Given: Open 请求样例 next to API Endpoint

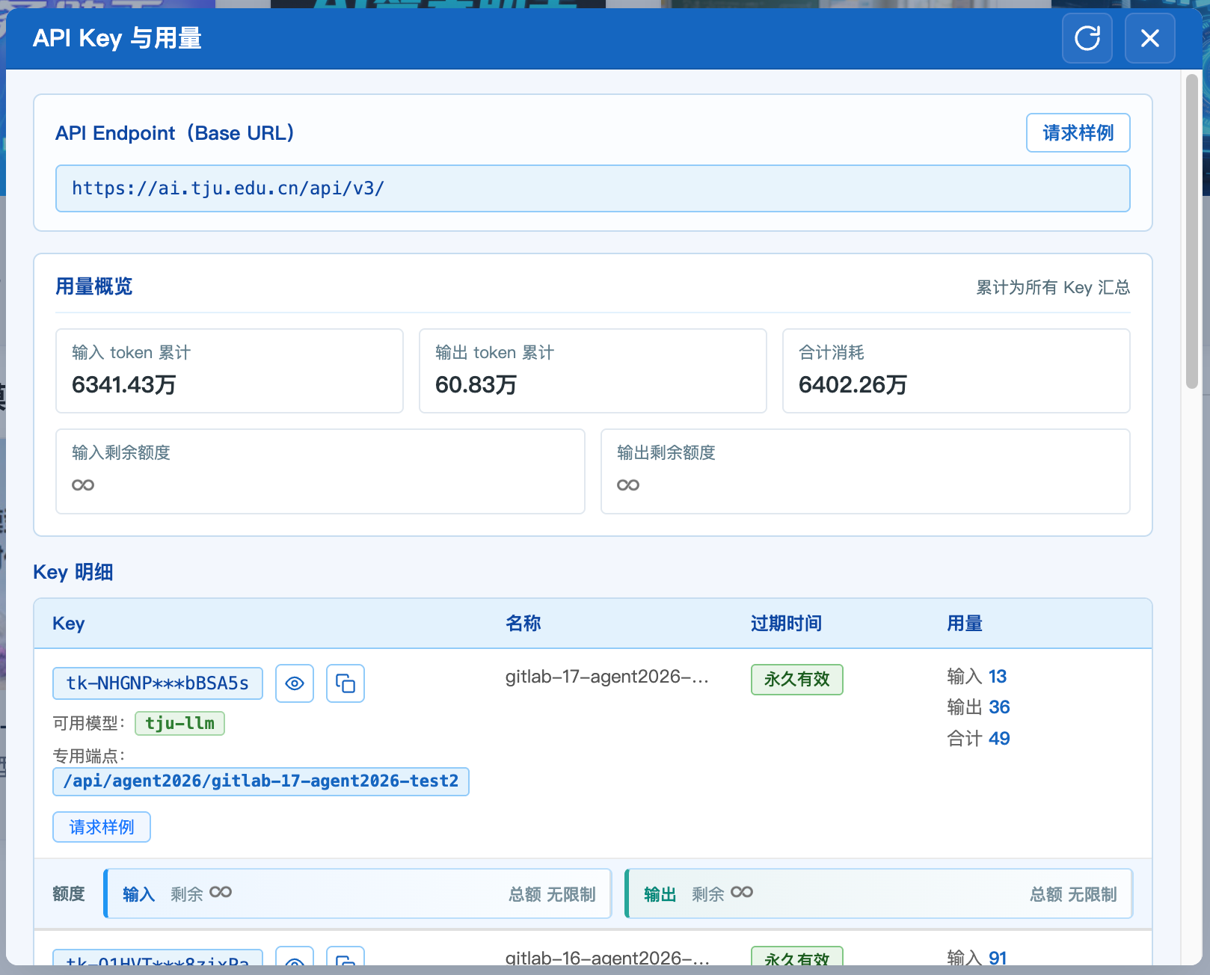Looking at the screenshot, I should 1078,133.
